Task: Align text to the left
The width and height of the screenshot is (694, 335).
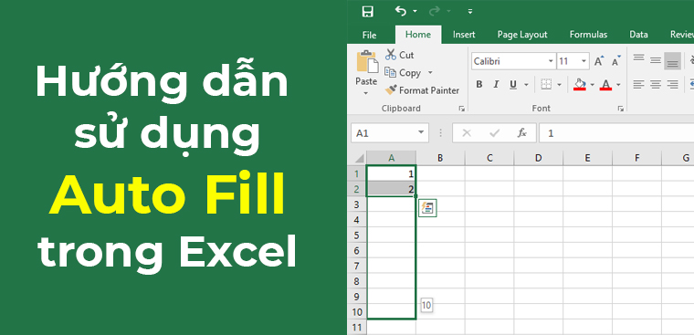Action: (638, 84)
